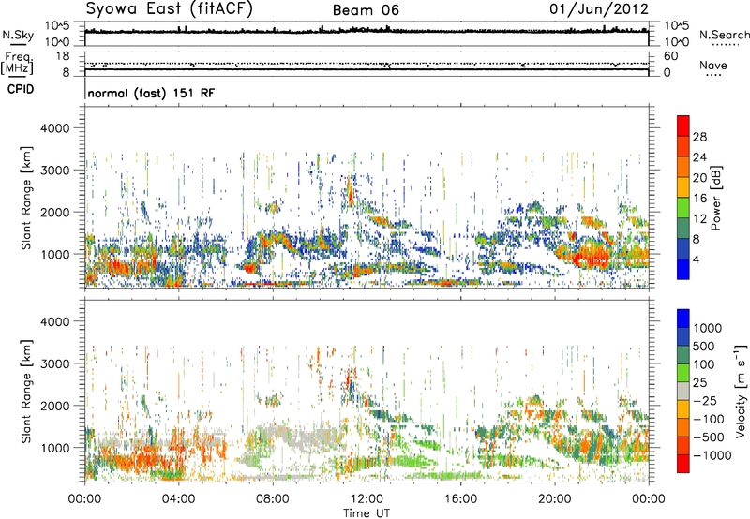Click the "Power [dB]" colorbar label
750x519 pixels.
(x=716, y=198)
